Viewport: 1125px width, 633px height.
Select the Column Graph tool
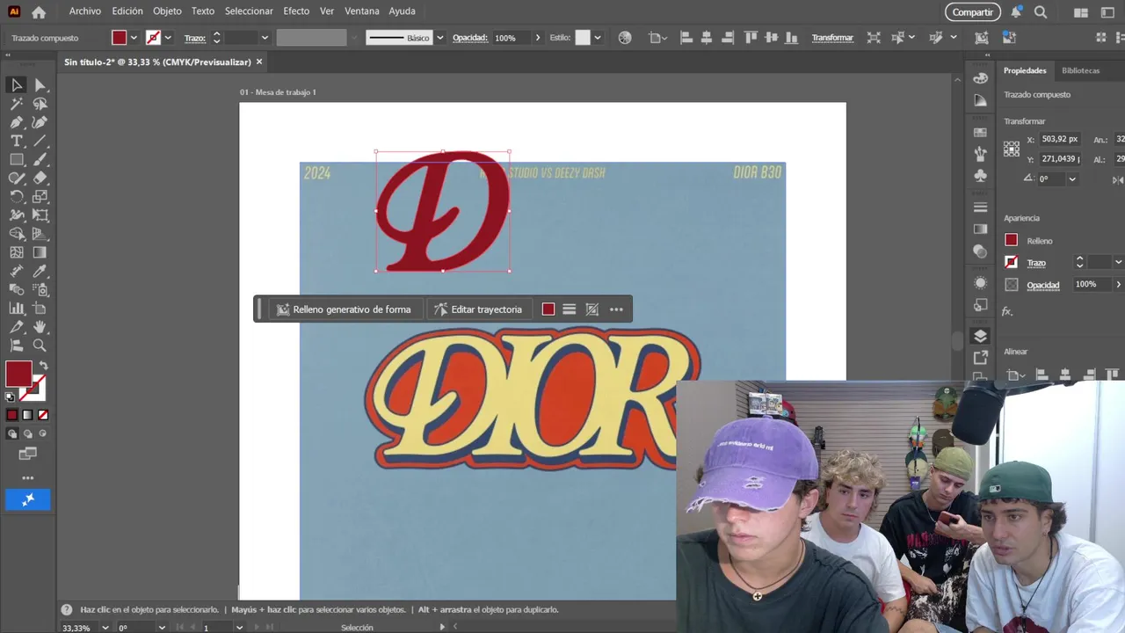[17, 309]
